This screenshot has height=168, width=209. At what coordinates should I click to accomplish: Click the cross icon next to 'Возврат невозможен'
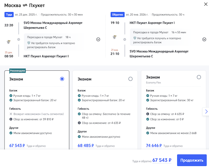(x=11, y=114)
